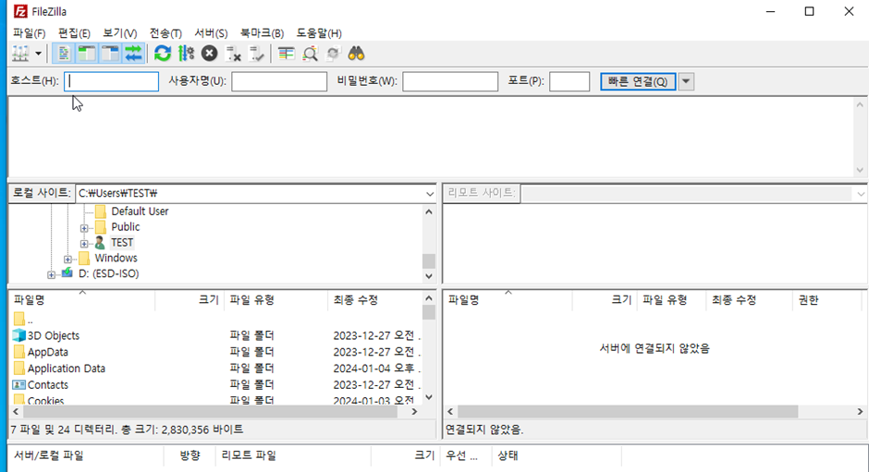Sort local list by 파일 유형 column
This screenshot has height=472, width=869.
(x=276, y=299)
